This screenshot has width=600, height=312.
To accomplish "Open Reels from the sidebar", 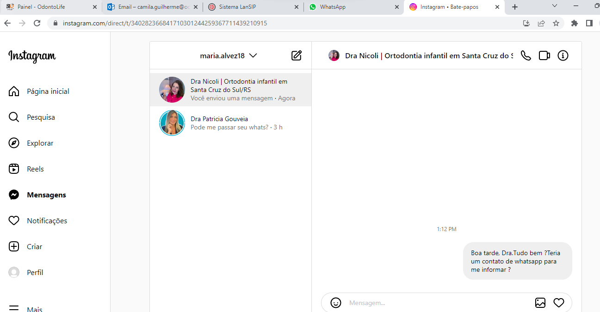I will point(35,169).
